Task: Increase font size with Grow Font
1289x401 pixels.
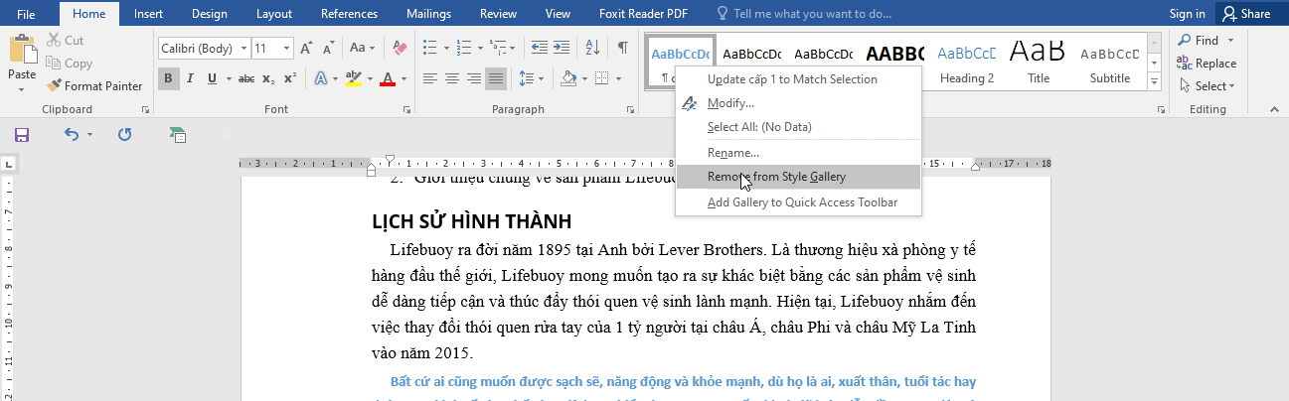Action: click(x=307, y=49)
